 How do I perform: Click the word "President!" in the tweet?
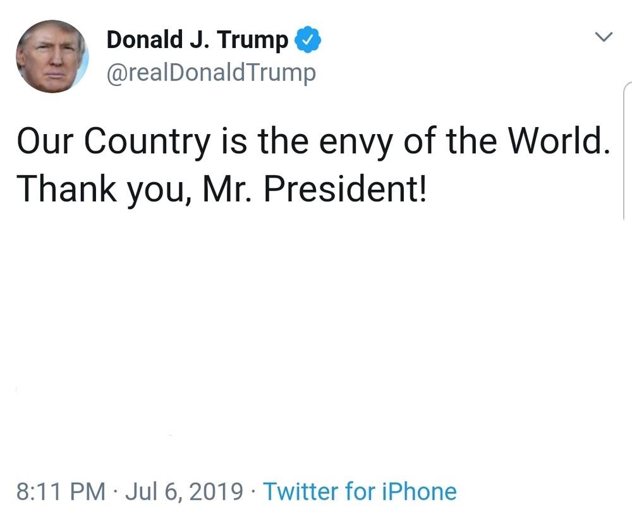345,188
